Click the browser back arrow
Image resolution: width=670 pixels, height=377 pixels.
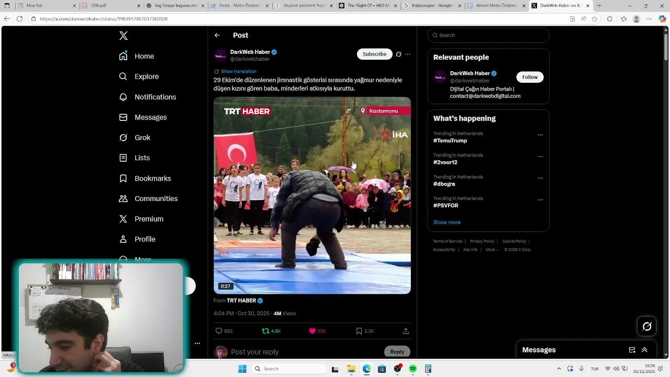pos(7,19)
